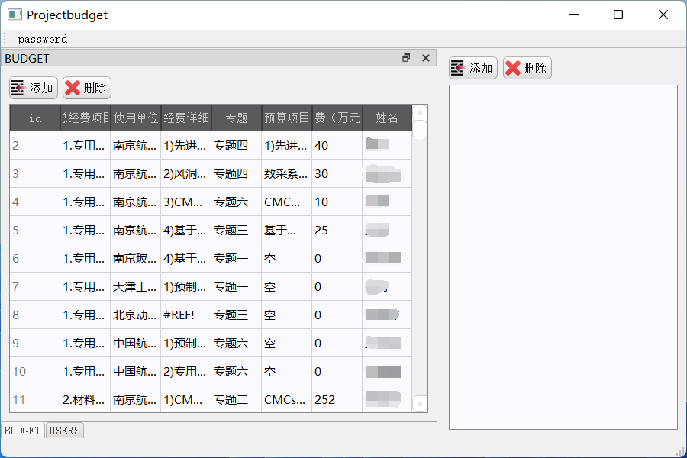This screenshot has width=687, height=458.
Task: Click the 删除 button above right panel
Action: pyautogui.click(x=527, y=68)
